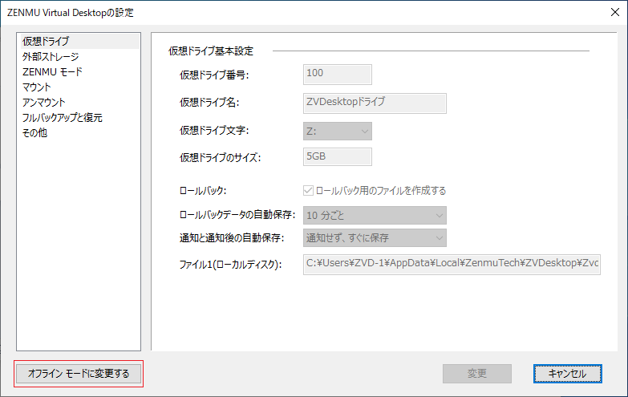Click the 仮想ドライブのサイズ field showing 5GB

[x=337, y=156]
